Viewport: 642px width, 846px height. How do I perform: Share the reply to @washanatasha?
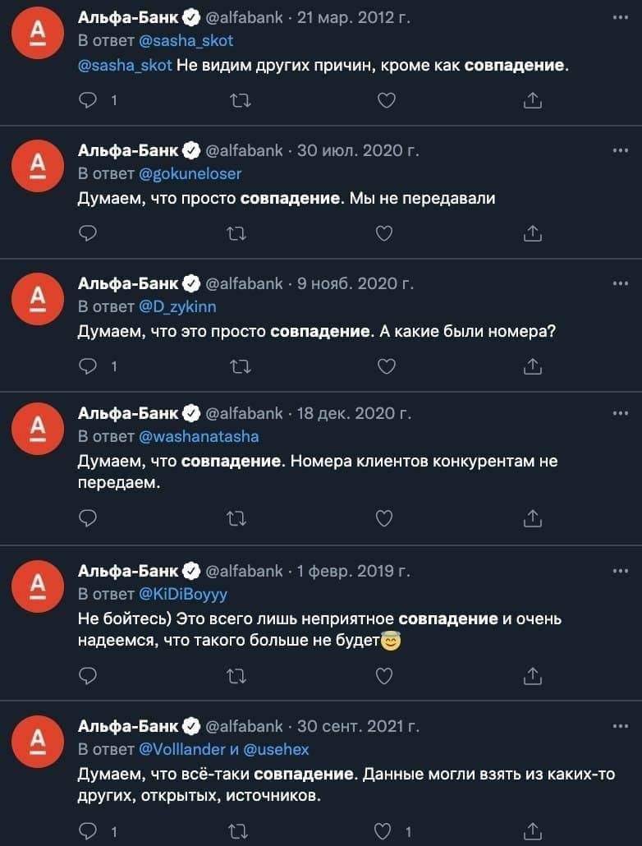533,518
